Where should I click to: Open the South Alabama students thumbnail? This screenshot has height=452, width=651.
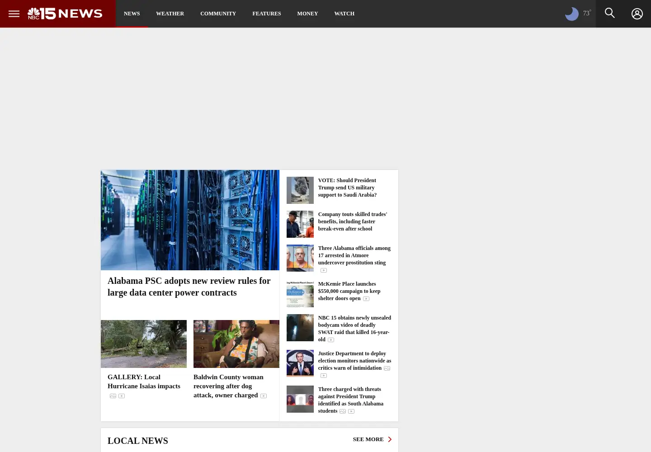pyautogui.click(x=300, y=399)
